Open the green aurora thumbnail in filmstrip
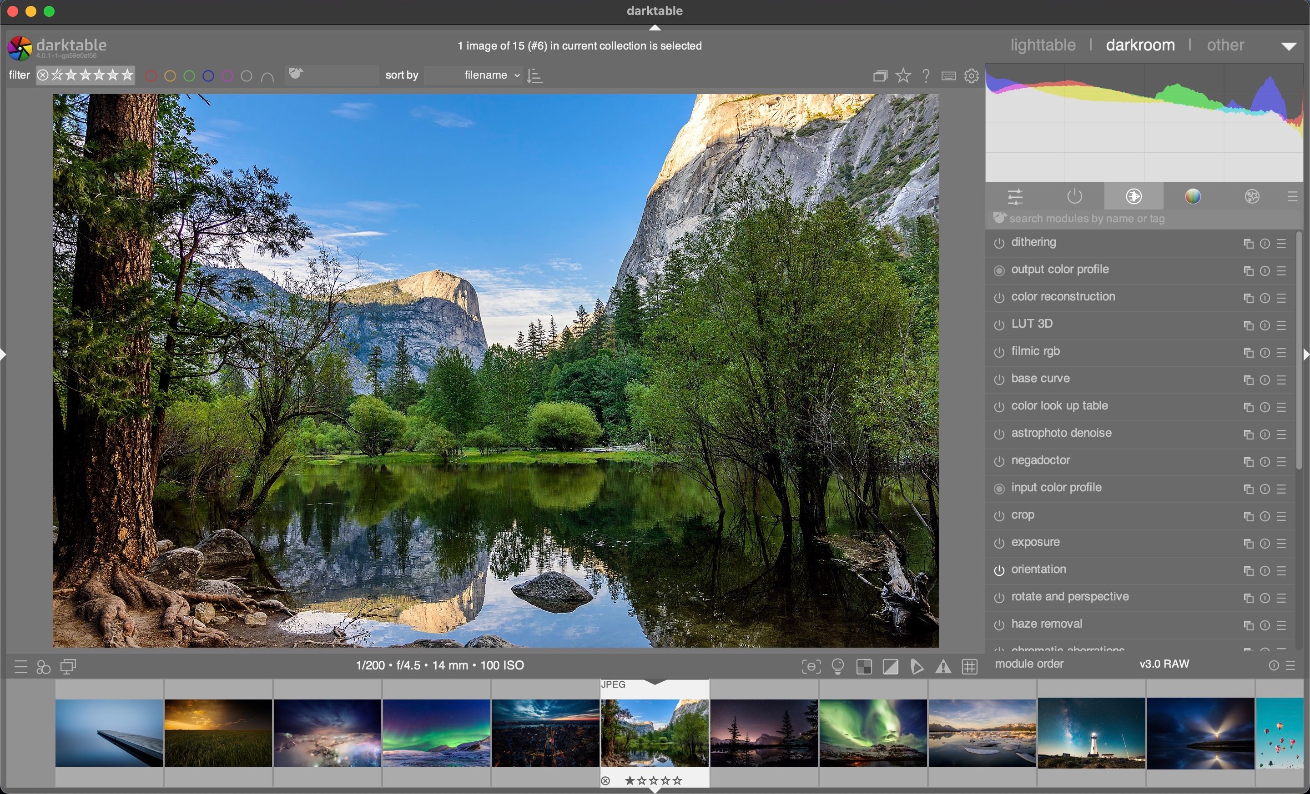The image size is (1310, 794). coord(872,732)
